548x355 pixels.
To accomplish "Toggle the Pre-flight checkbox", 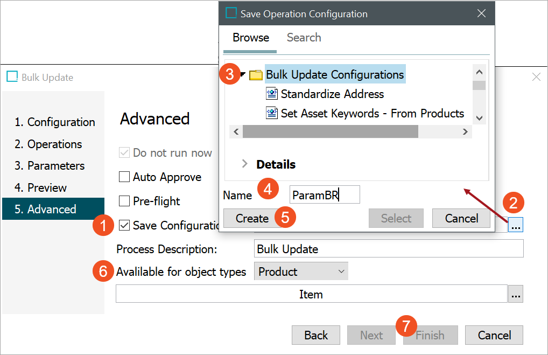I will (x=124, y=201).
